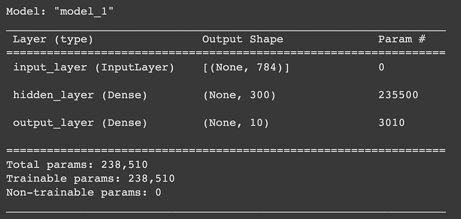
Task: Select the Param # column header
Action: pos(402,39)
